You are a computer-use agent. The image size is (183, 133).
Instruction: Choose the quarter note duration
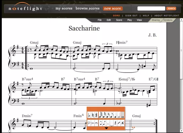tap(115, 115)
